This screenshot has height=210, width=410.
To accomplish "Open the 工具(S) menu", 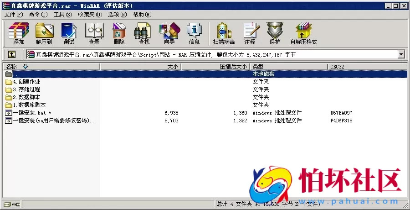I will [63, 15].
